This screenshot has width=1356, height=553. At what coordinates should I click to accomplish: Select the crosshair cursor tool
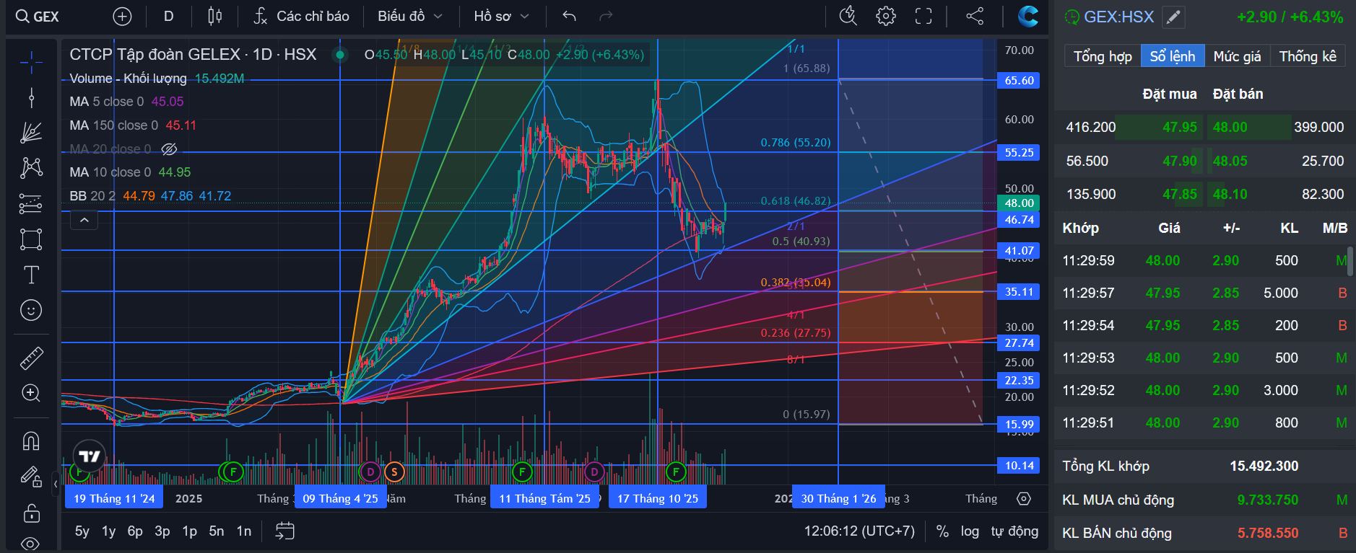point(31,63)
